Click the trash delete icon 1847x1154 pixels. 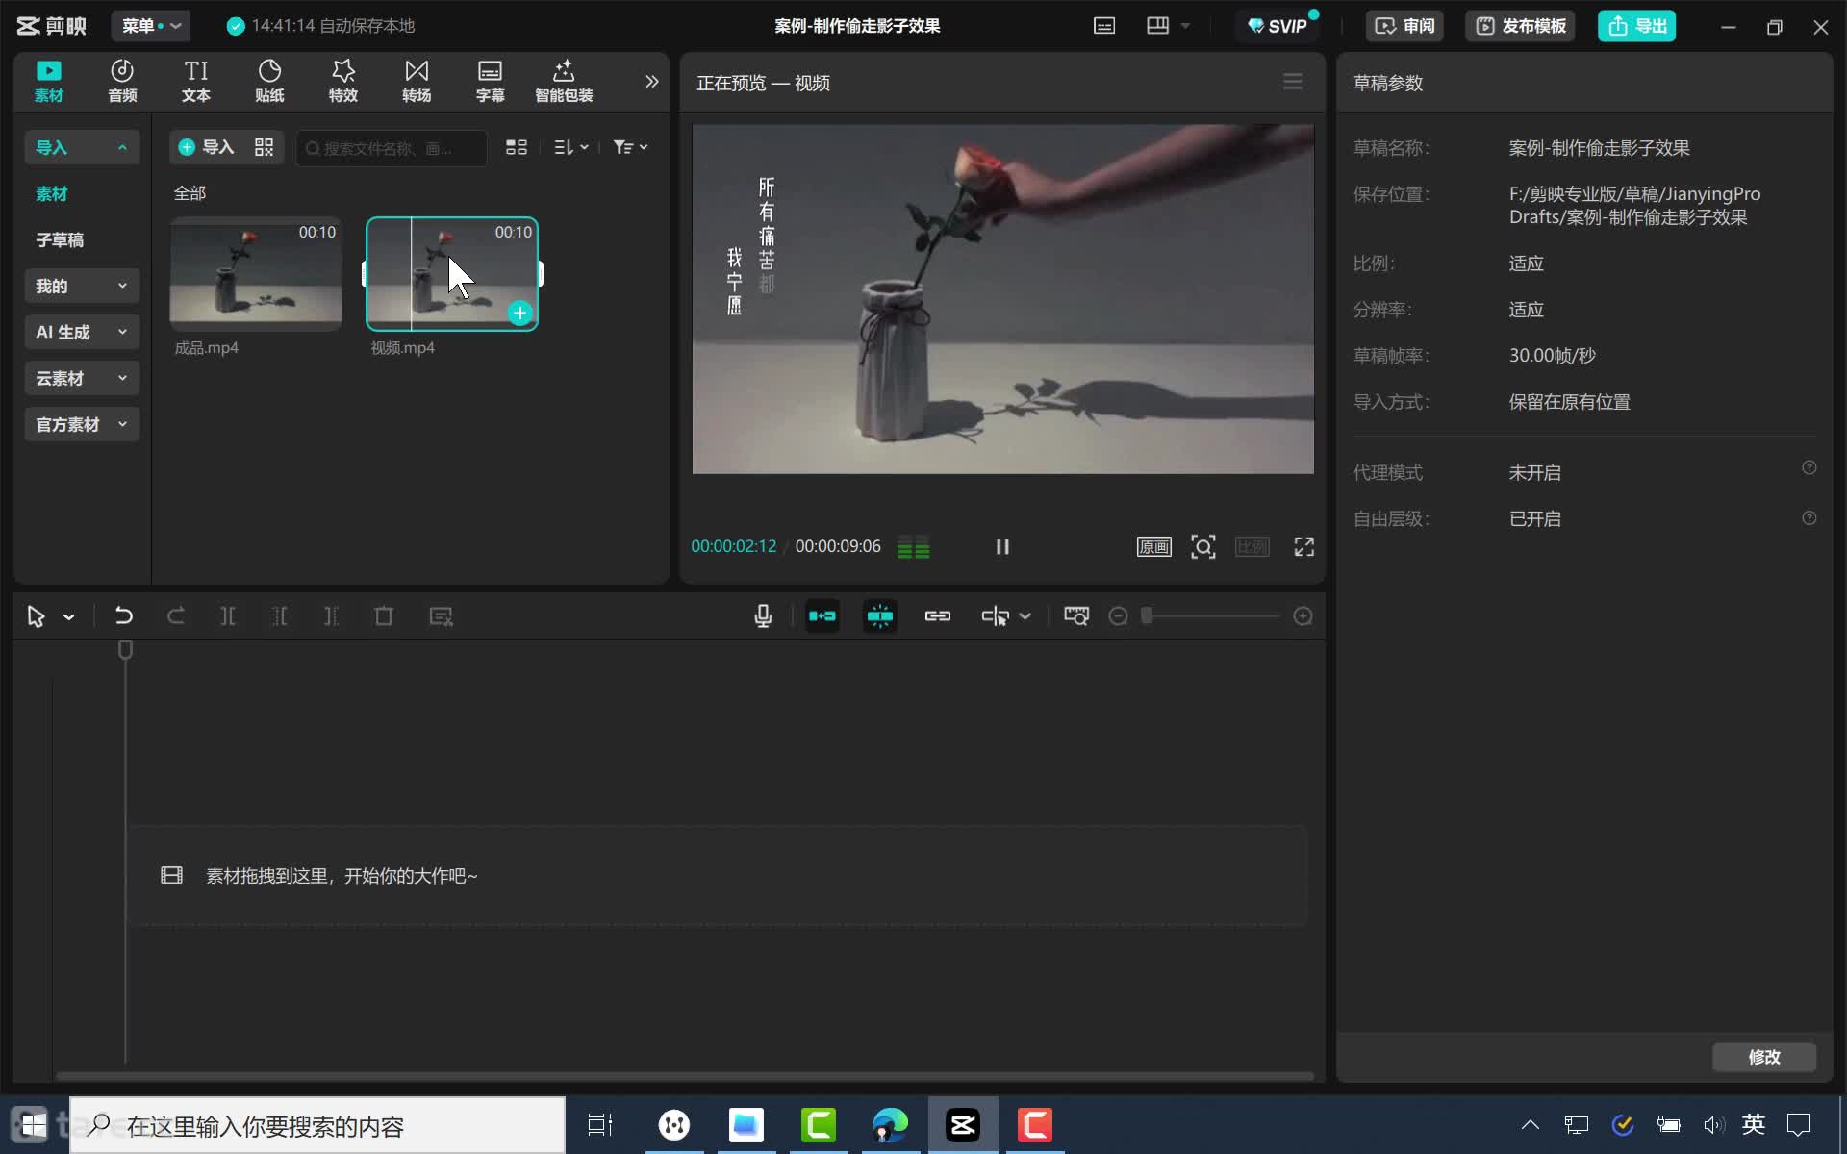(x=384, y=616)
